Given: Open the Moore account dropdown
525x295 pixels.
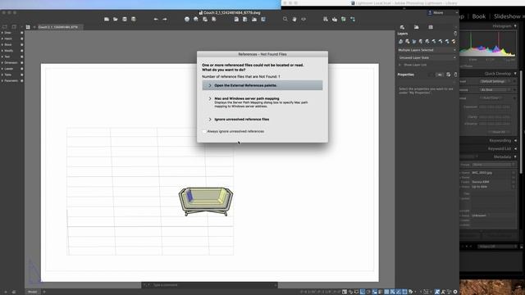Looking at the screenshot, I should (x=442, y=13).
